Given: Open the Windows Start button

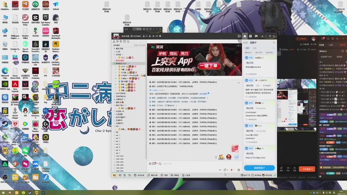Looking at the screenshot, I should tap(3, 193).
